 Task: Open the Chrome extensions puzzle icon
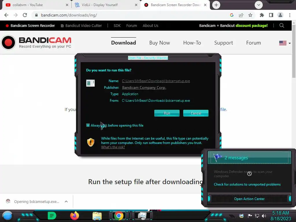[262, 15]
